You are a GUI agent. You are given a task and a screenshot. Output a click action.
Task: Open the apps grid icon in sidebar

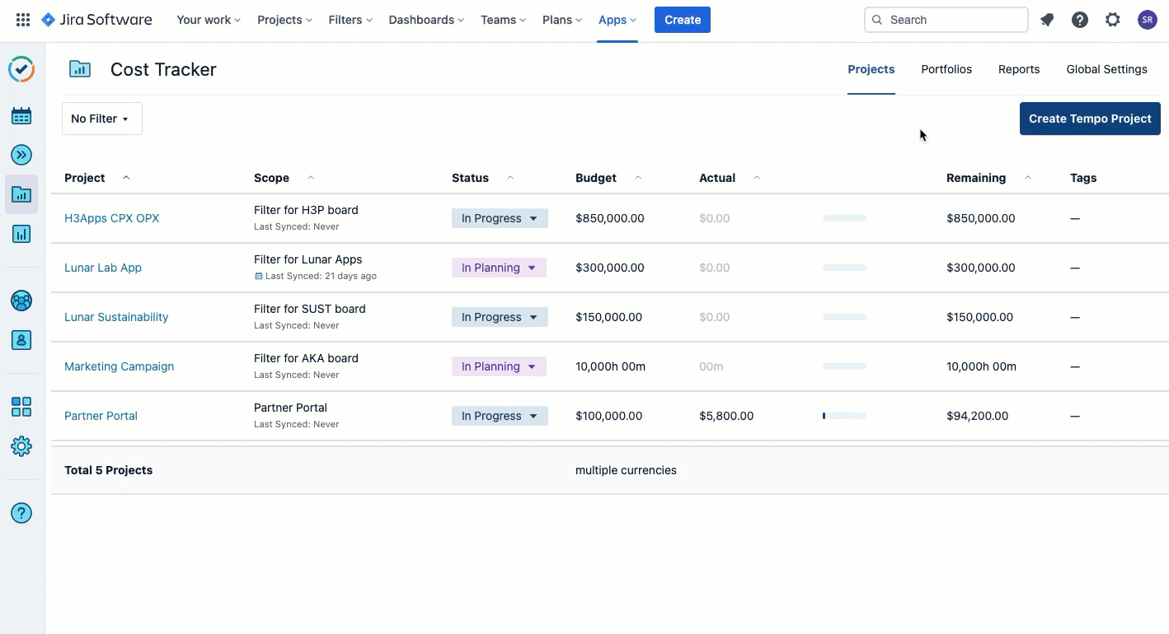click(x=21, y=407)
